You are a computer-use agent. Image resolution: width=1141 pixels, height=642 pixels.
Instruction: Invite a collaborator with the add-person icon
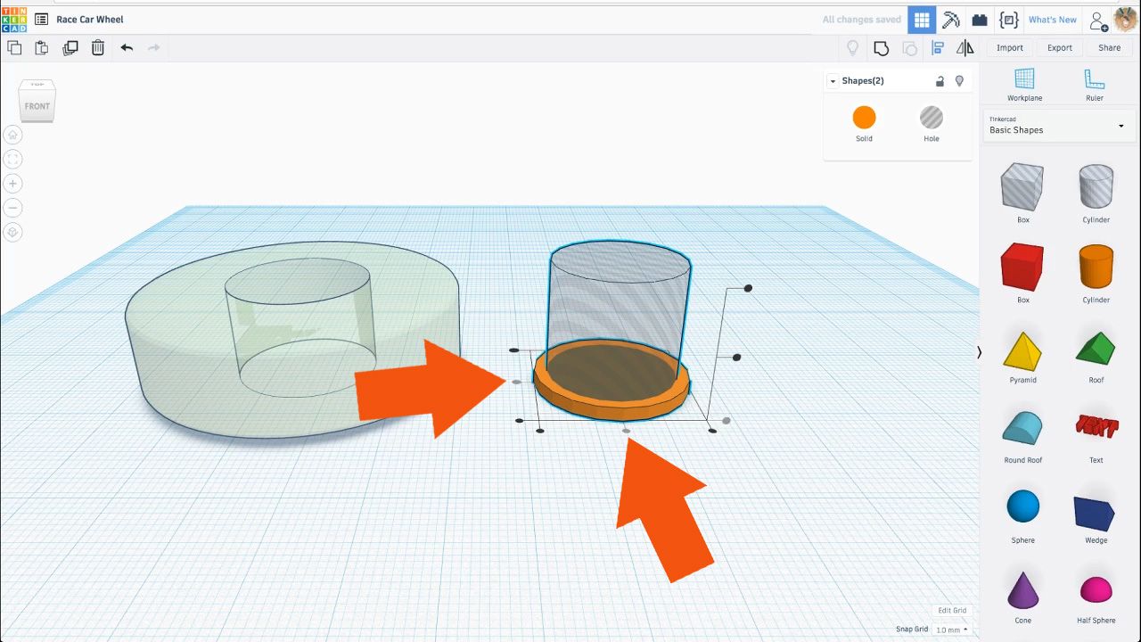coord(1099,20)
